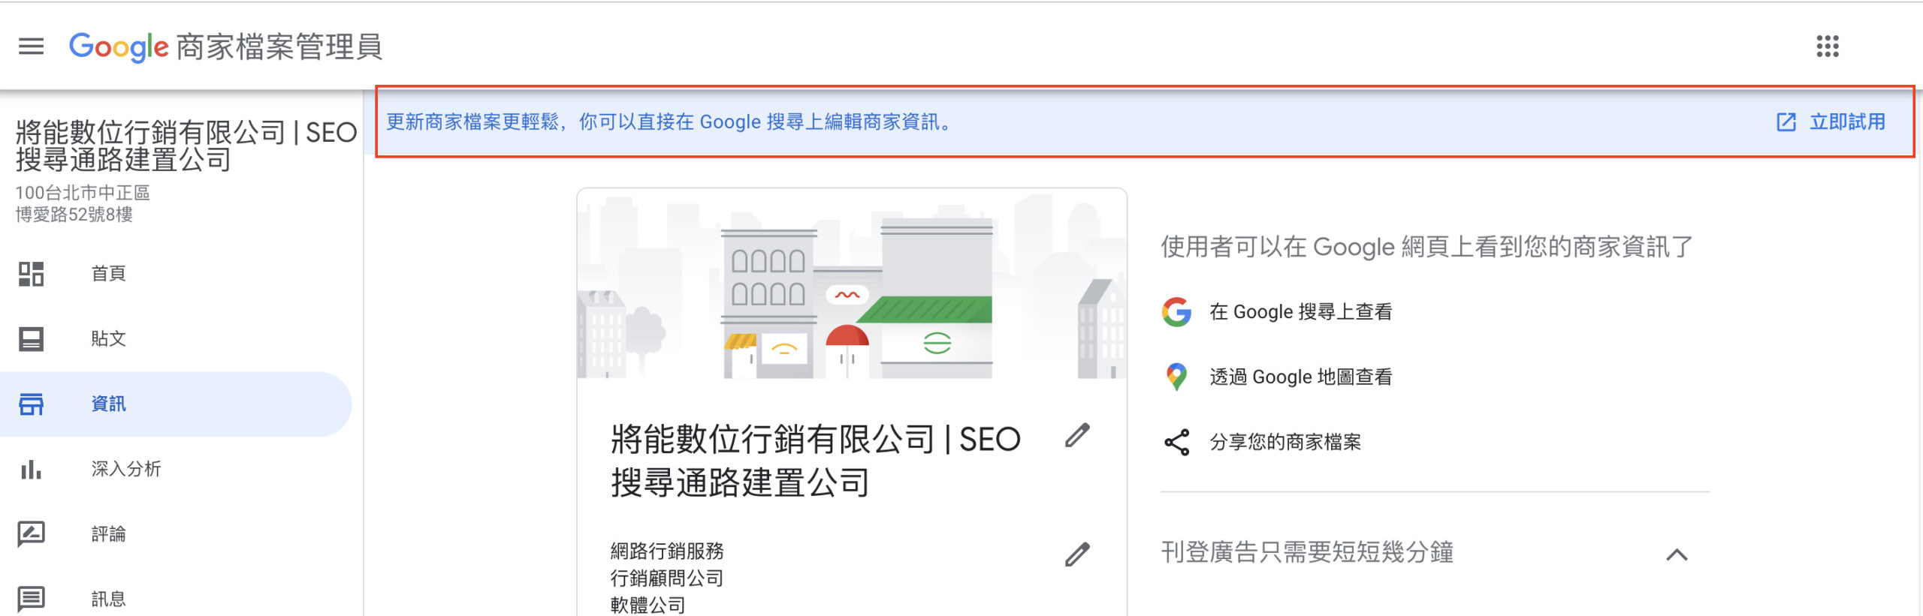Click the 貼文 posts icon
This screenshot has width=1923, height=616.
(31, 339)
